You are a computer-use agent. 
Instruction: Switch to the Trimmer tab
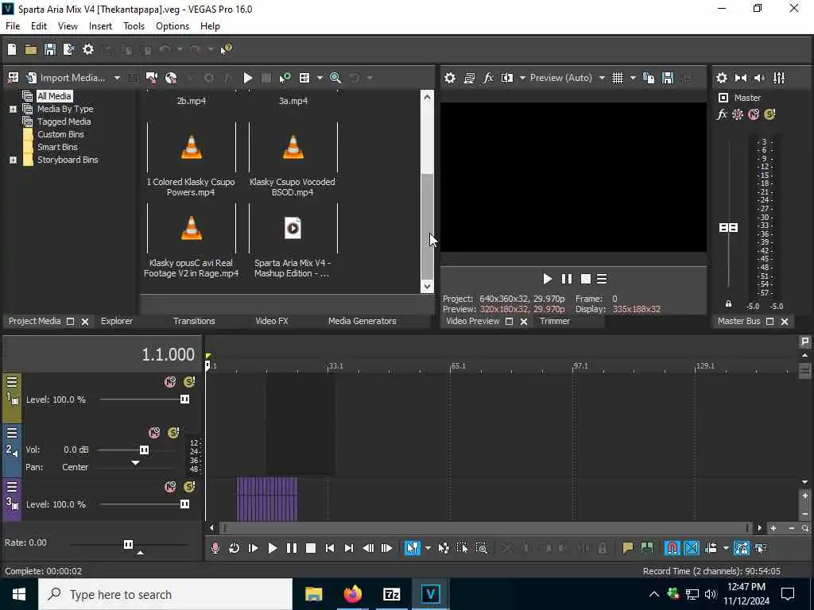coord(554,321)
